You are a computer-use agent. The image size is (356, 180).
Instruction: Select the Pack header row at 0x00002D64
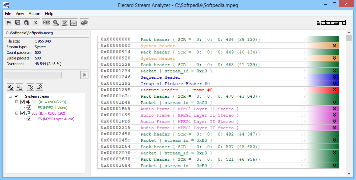pyautogui.click(x=218, y=147)
